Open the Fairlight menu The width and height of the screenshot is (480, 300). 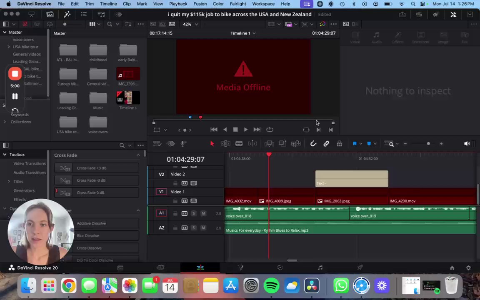point(238,4)
